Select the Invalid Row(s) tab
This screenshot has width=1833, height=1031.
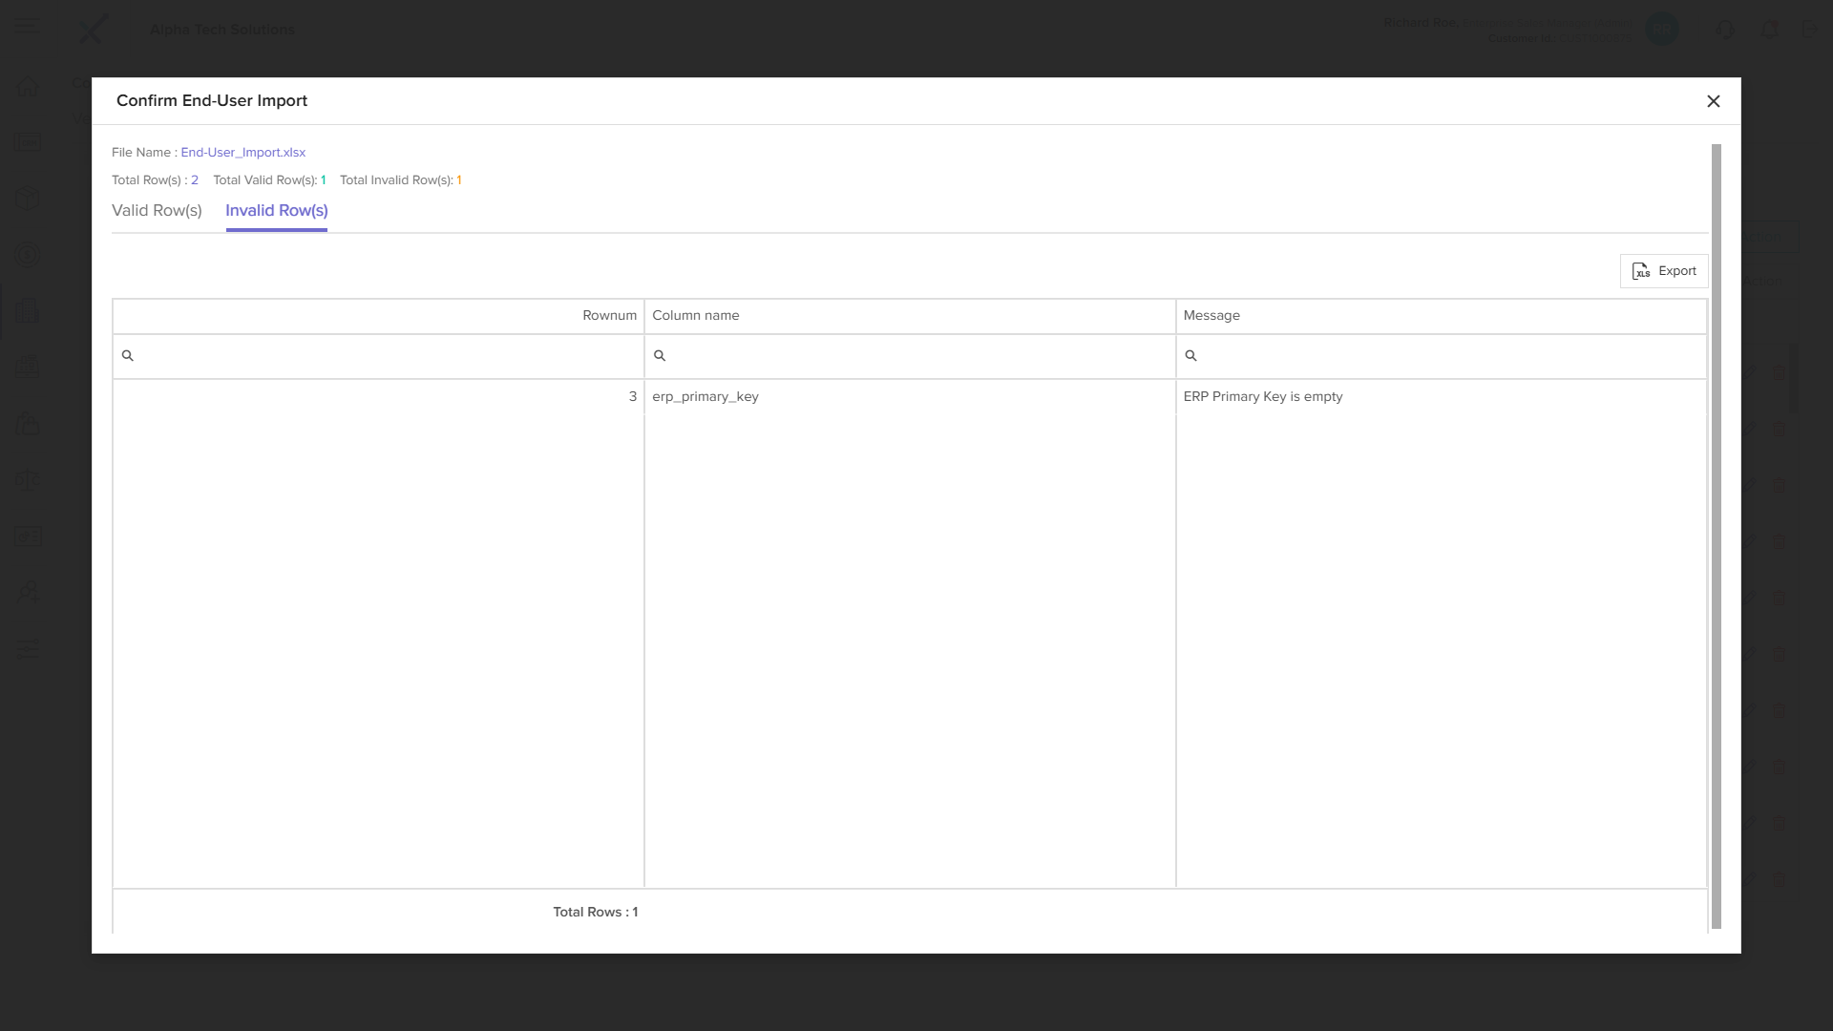(276, 211)
